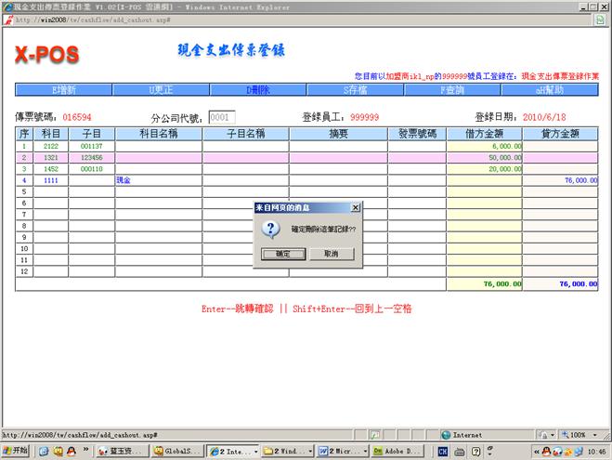
Task: Click the Windows 开始 Start button
Action: (x=16, y=451)
